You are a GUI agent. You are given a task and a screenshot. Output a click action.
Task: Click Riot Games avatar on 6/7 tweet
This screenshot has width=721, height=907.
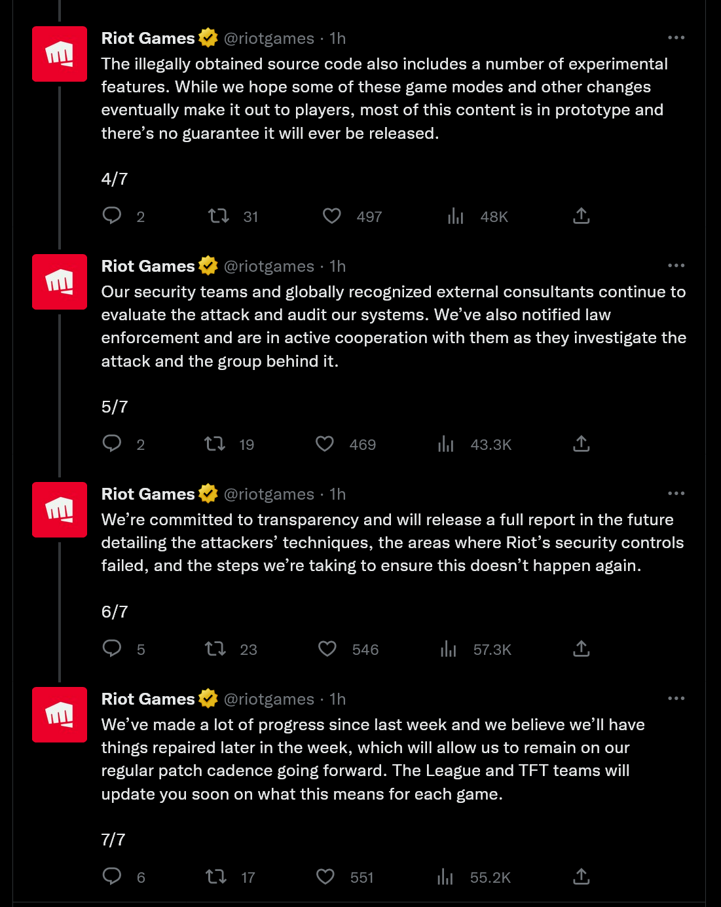point(60,509)
